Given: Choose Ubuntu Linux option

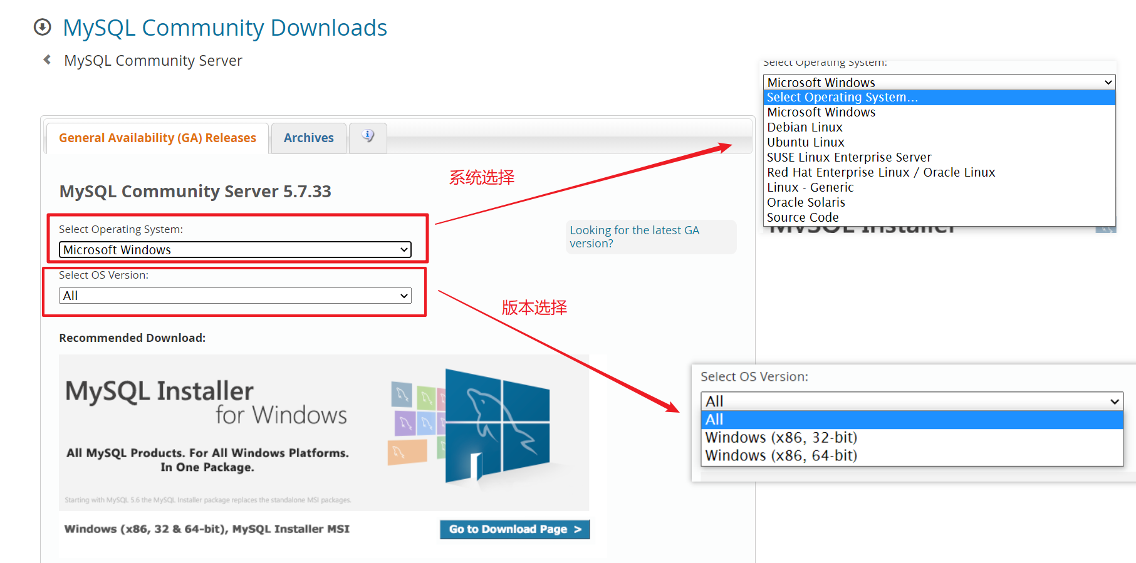Looking at the screenshot, I should pyautogui.click(x=939, y=142).
